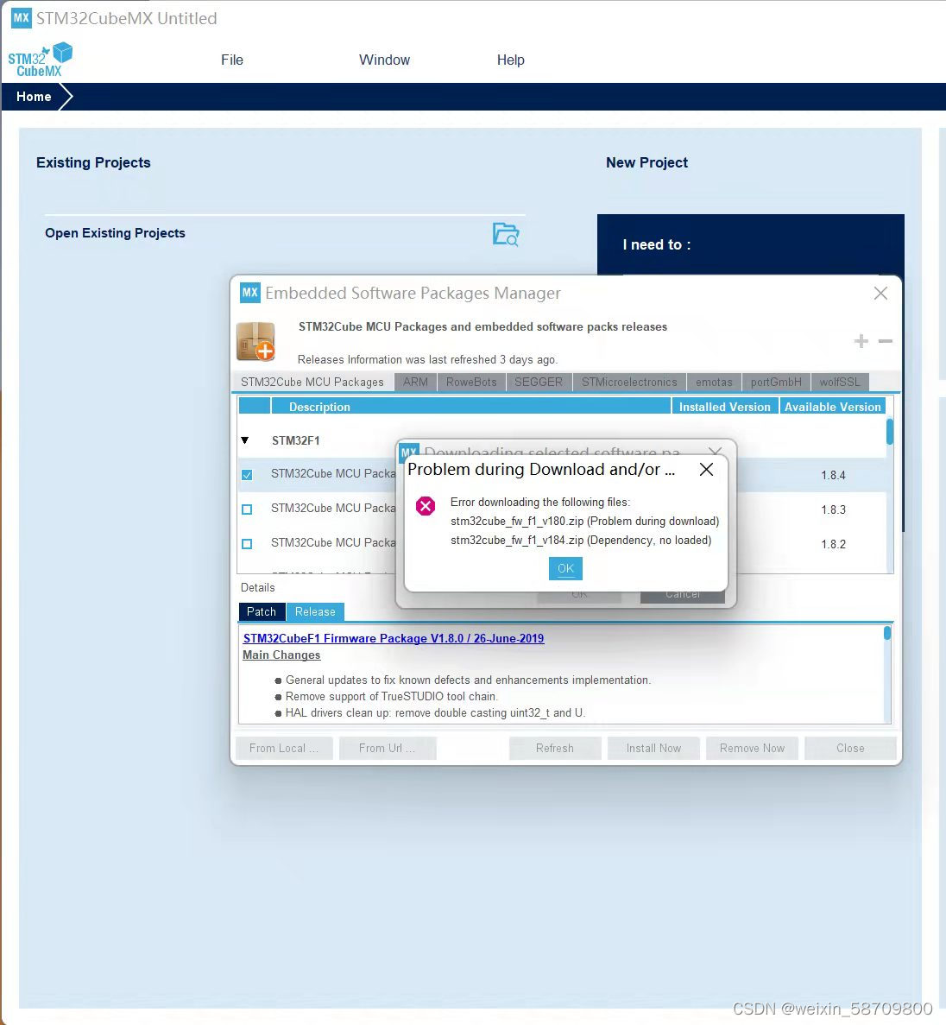
Task: Close the Embedded Software Packages Manager window
Action: [x=880, y=293]
